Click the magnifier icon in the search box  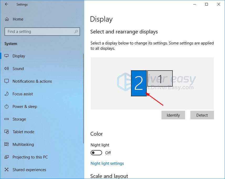coord(76,31)
